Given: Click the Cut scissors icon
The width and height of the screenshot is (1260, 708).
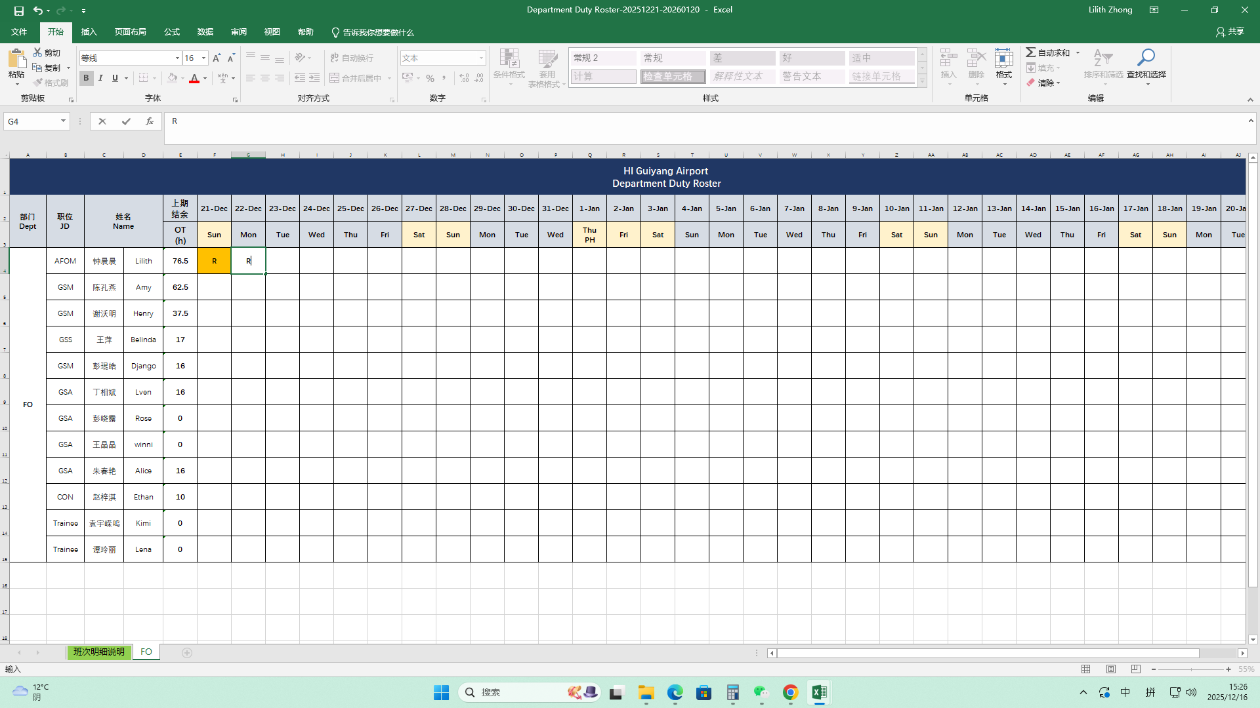Looking at the screenshot, I should [37, 52].
